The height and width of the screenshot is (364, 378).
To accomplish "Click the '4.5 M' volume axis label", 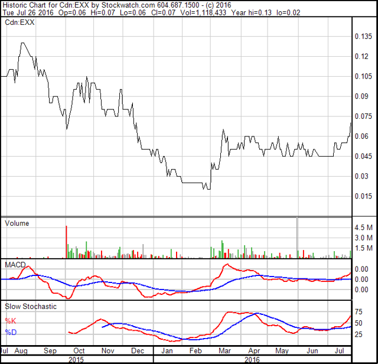I will tap(364, 227).
